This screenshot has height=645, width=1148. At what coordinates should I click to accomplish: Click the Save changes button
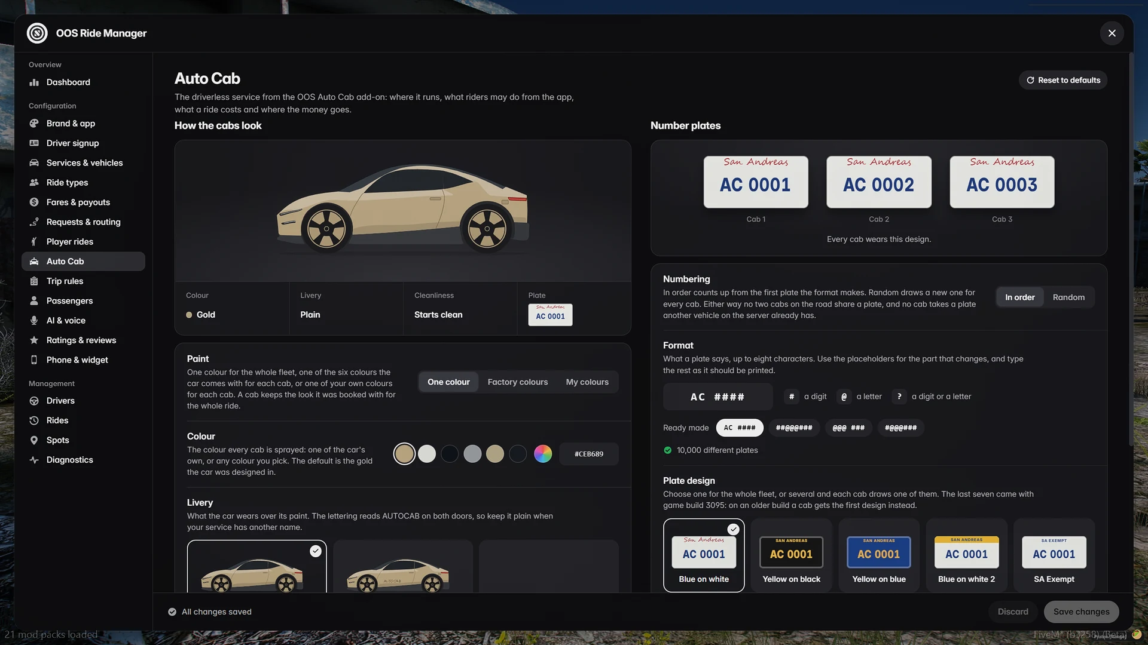coord(1081,612)
